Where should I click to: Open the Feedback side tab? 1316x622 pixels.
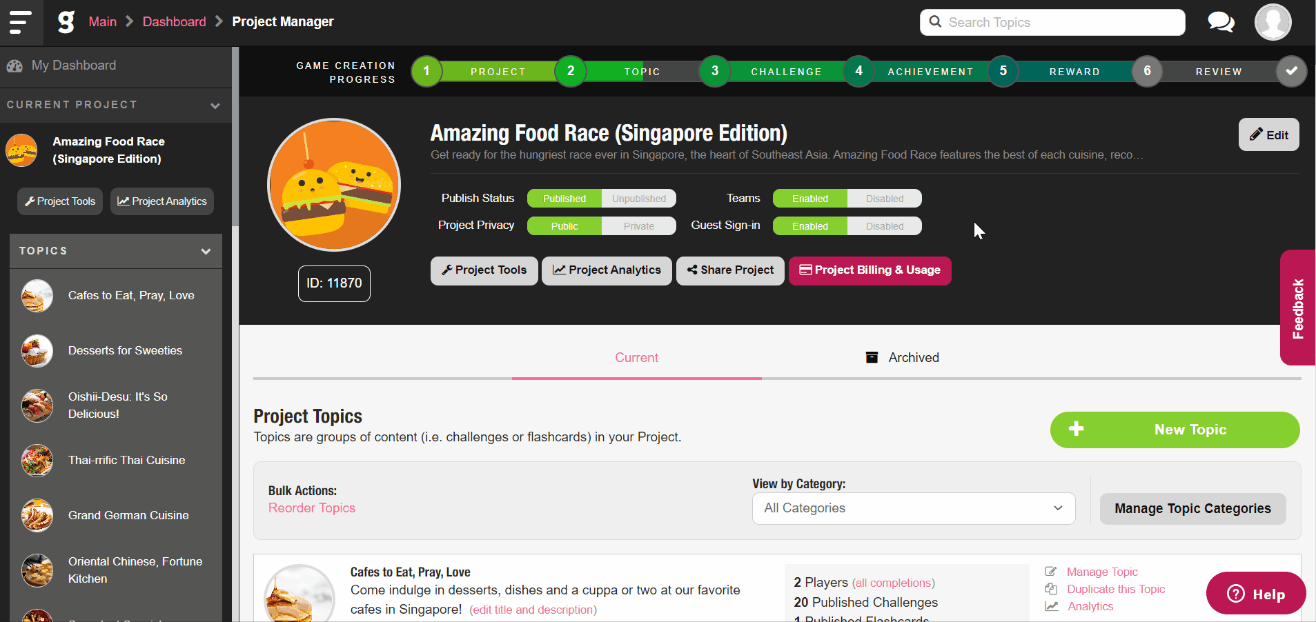pyautogui.click(x=1298, y=308)
